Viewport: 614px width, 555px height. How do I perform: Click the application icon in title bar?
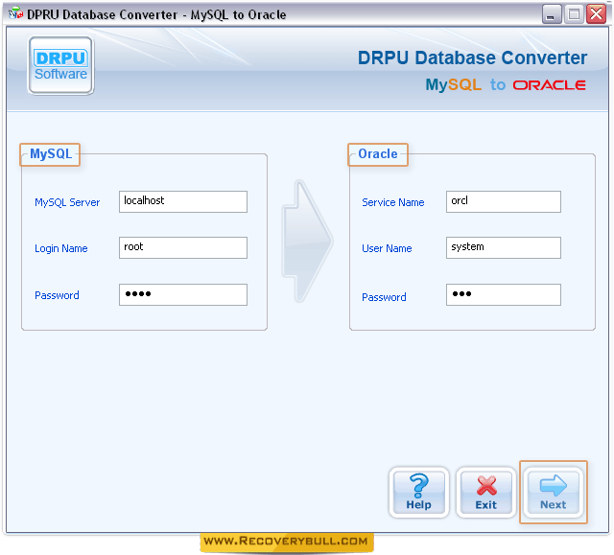click(x=15, y=14)
